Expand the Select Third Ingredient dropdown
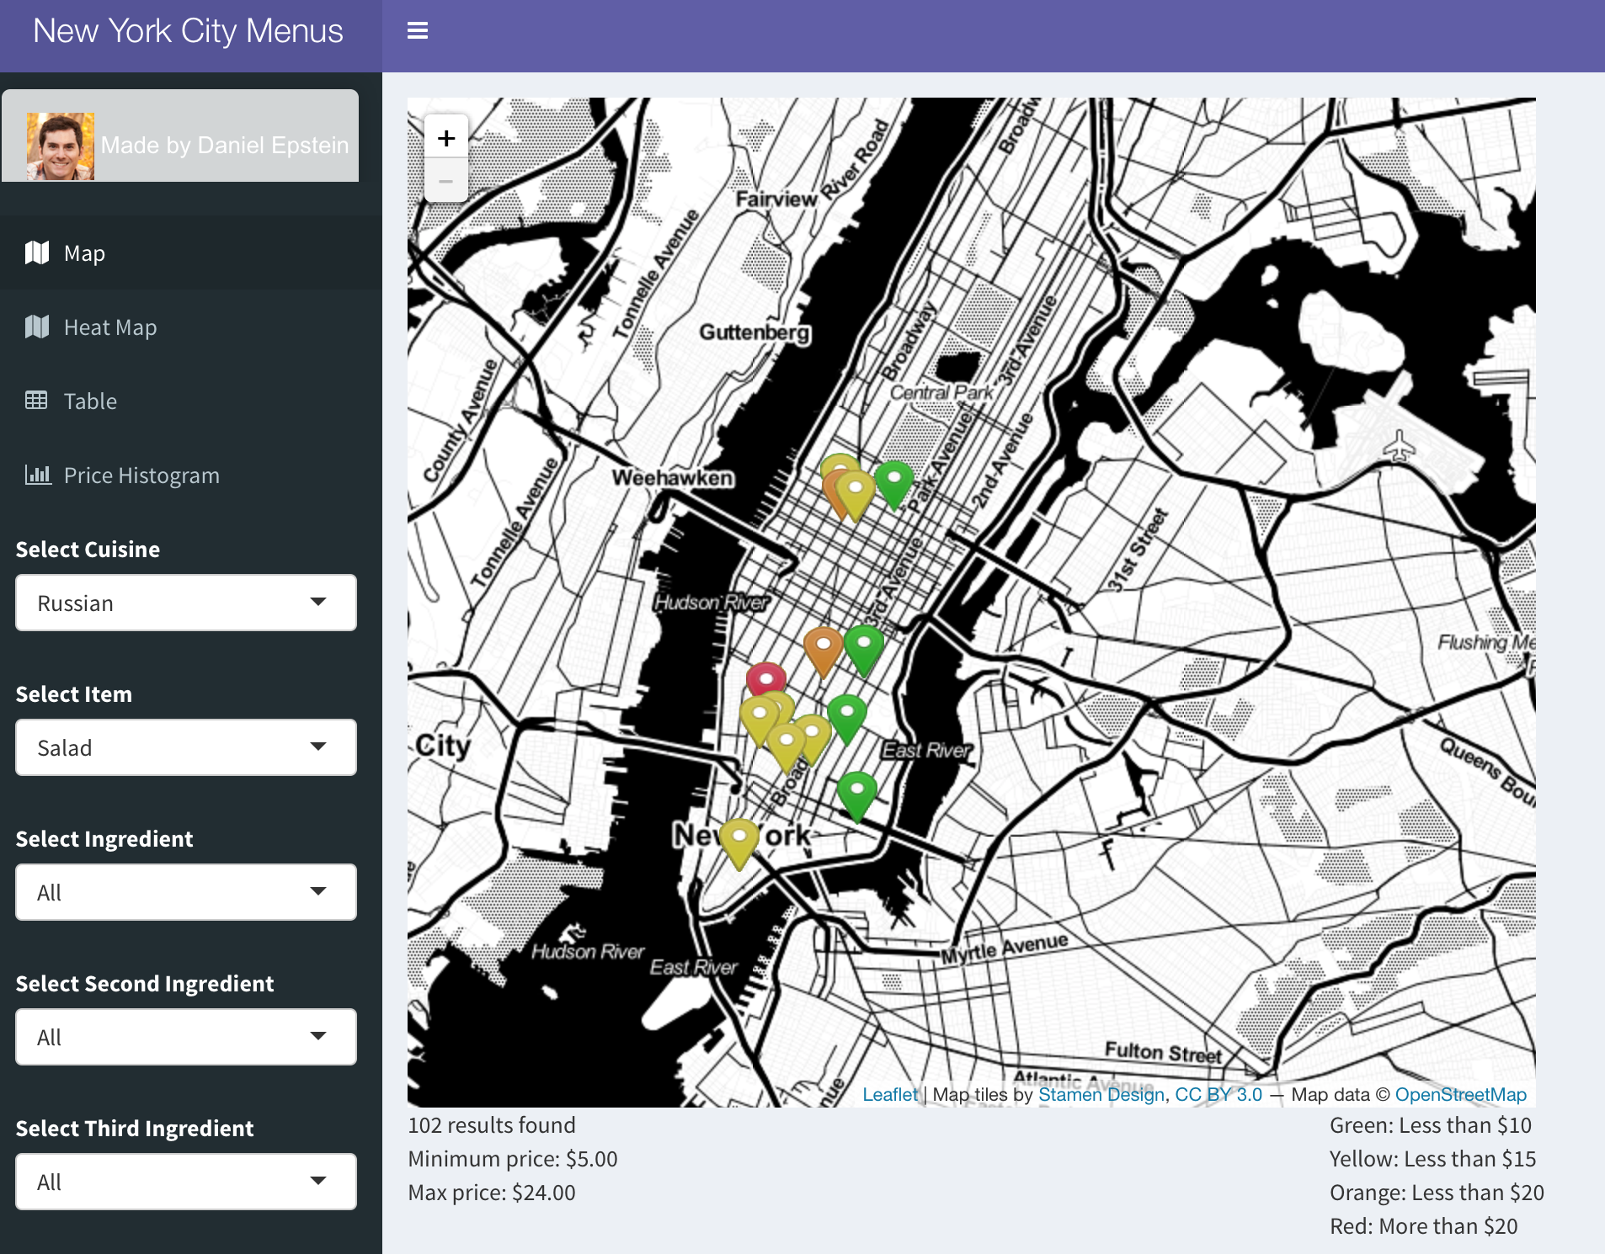This screenshot has height=1254, width=1605. click(186, 1182)
